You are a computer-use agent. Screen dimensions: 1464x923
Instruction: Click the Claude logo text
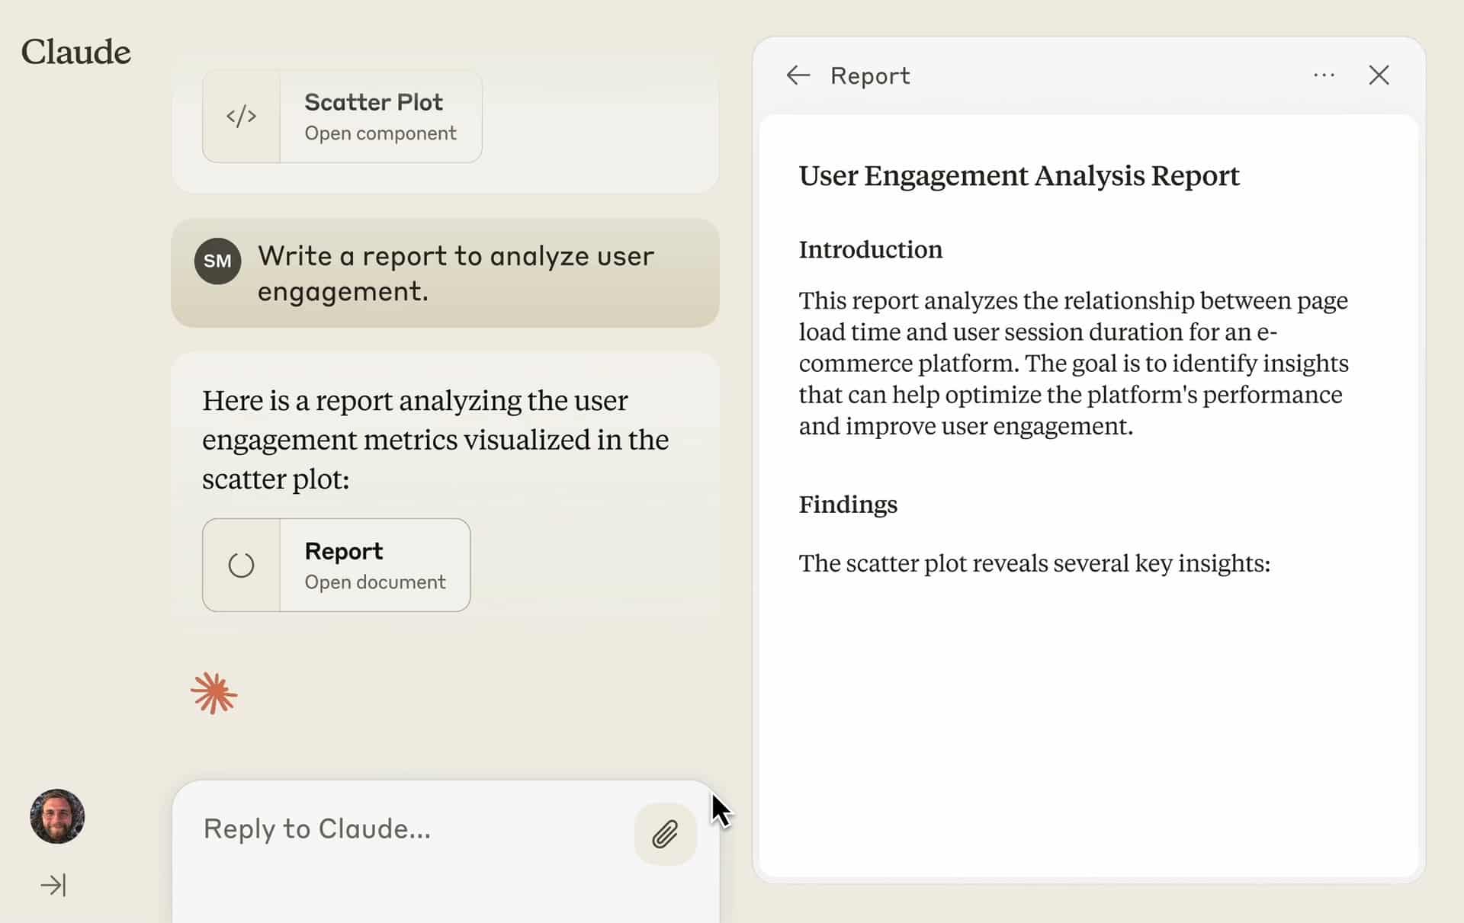pyautogui.click(x=75, y=52)
